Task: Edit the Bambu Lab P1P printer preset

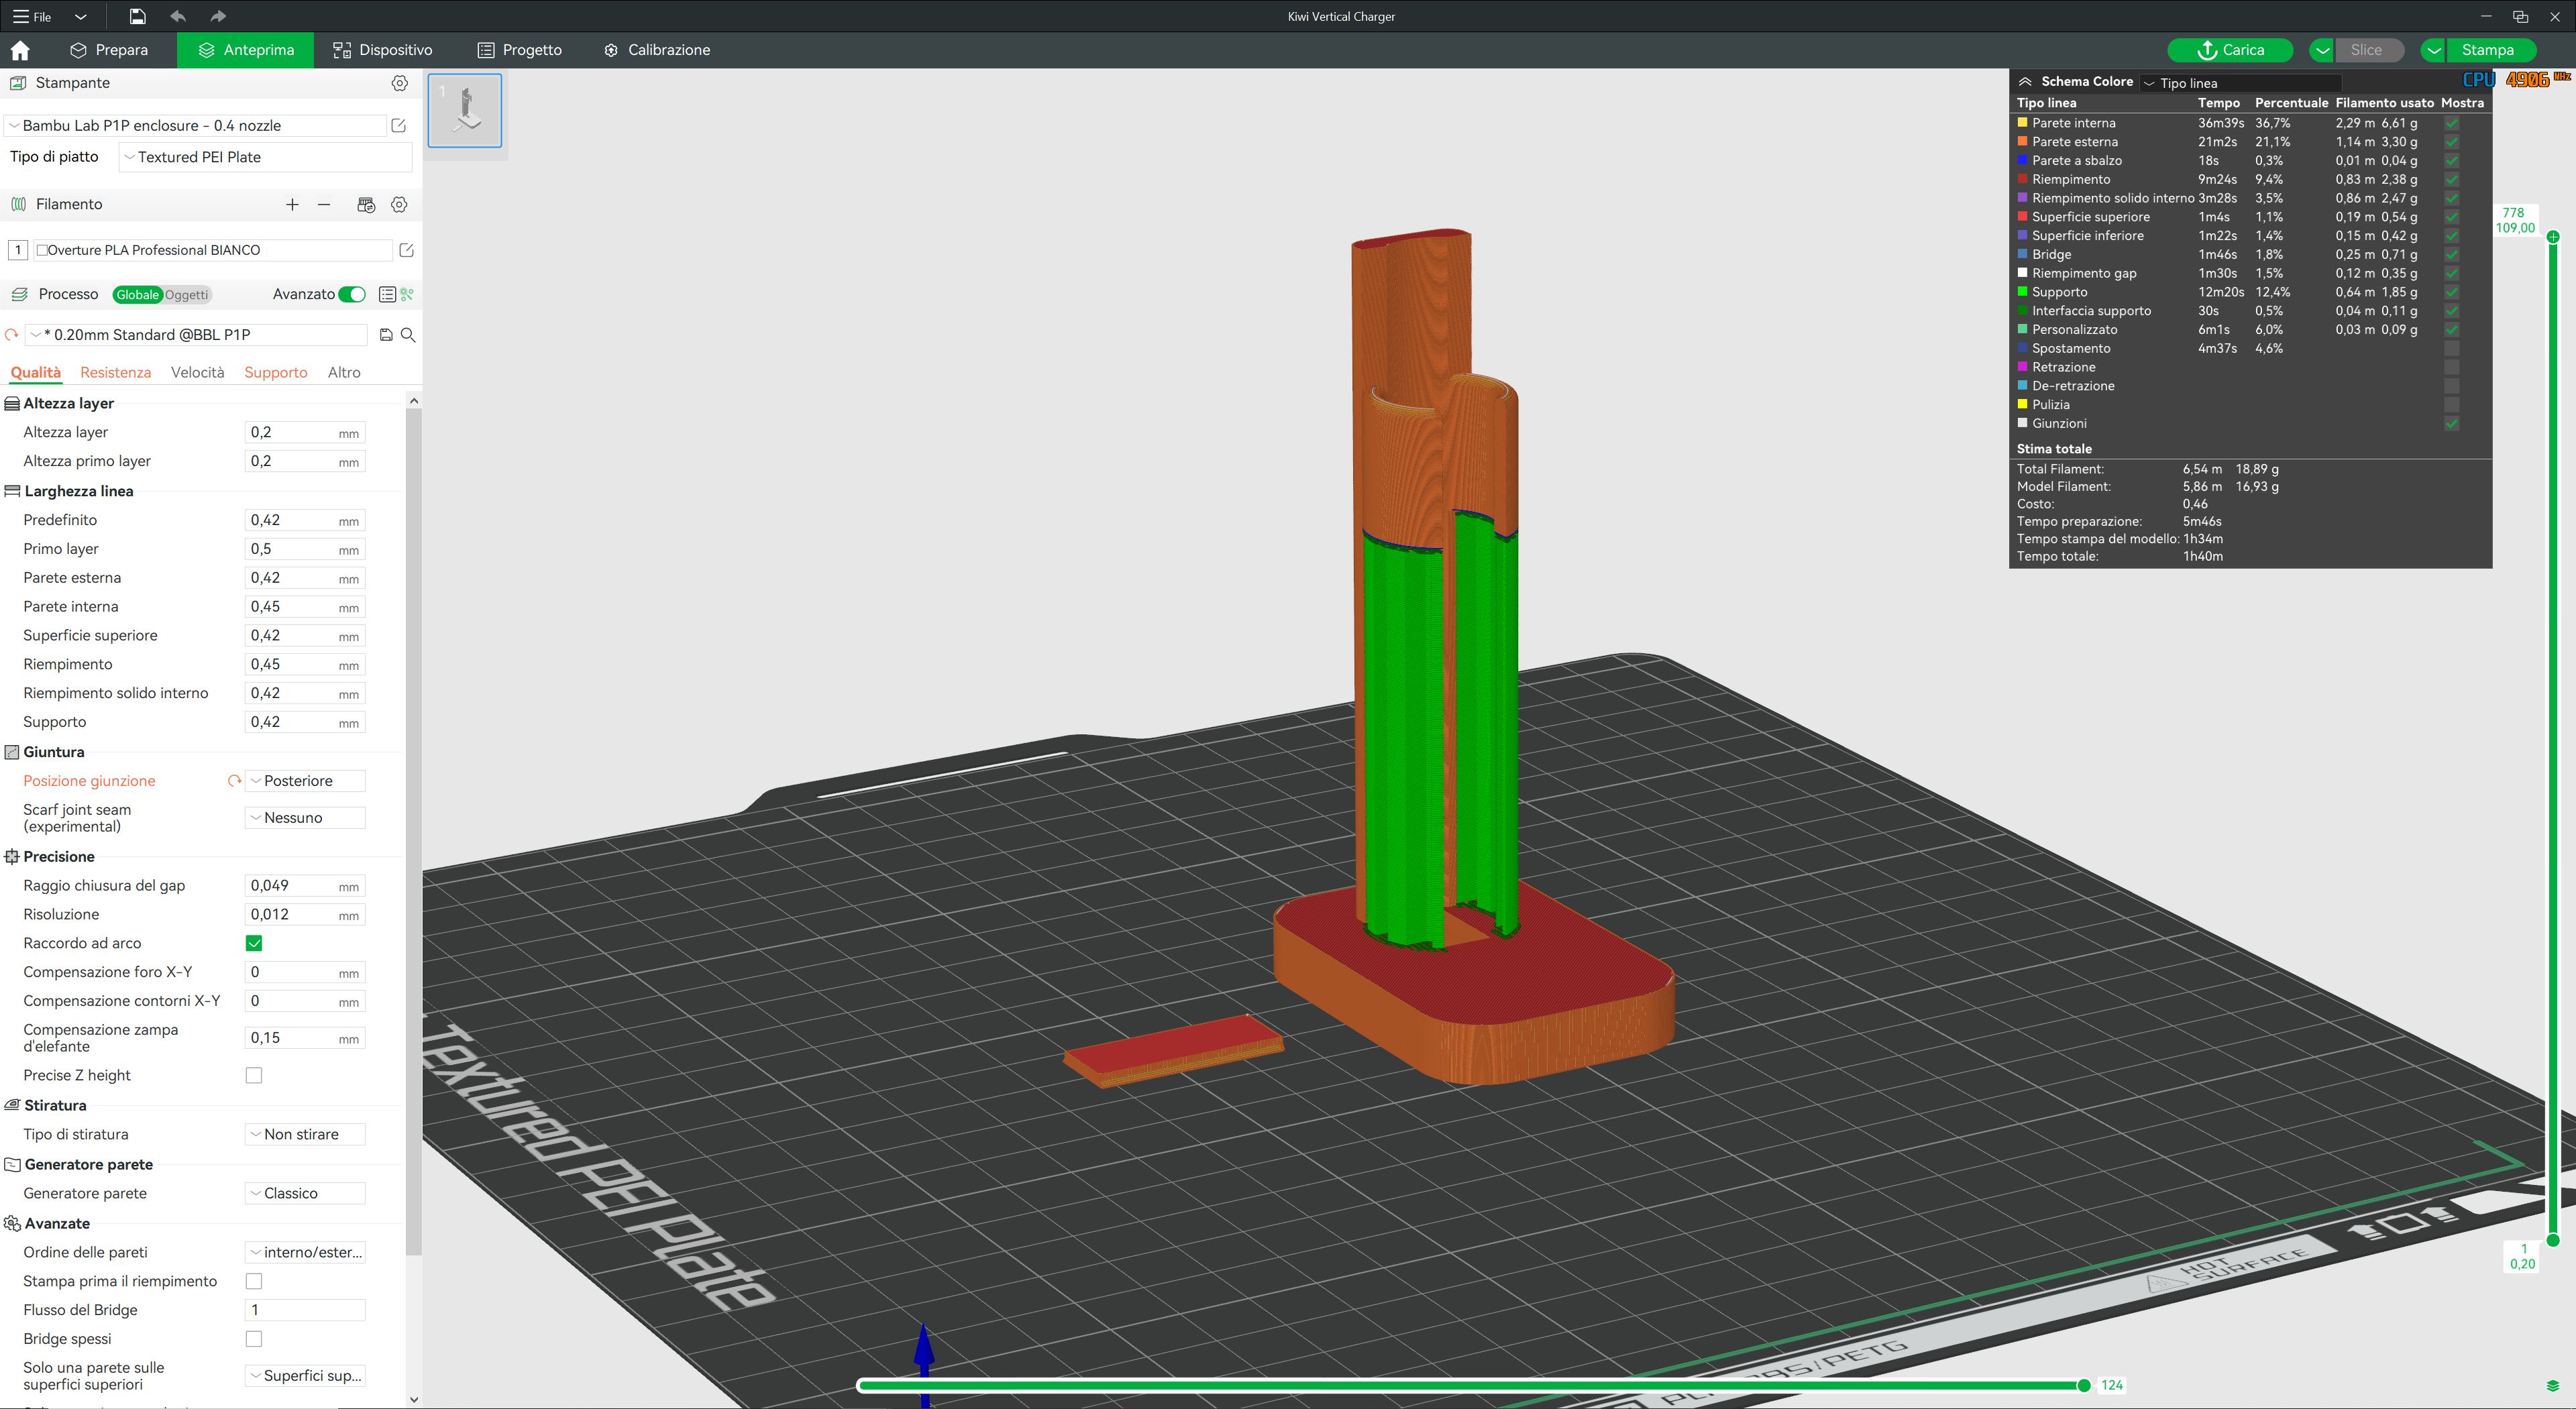Action: 398,125
